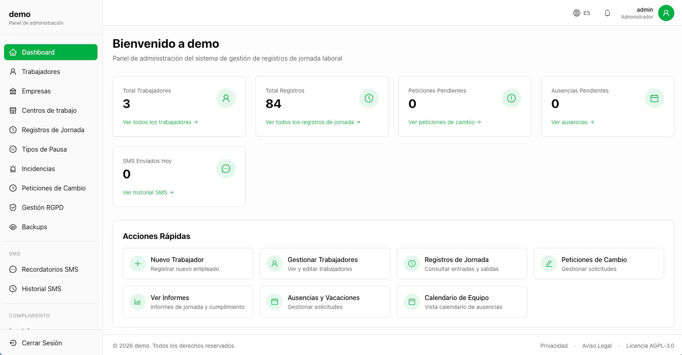
Task: Open Historial SMS in the sidebar
Action: pos(51,289)
